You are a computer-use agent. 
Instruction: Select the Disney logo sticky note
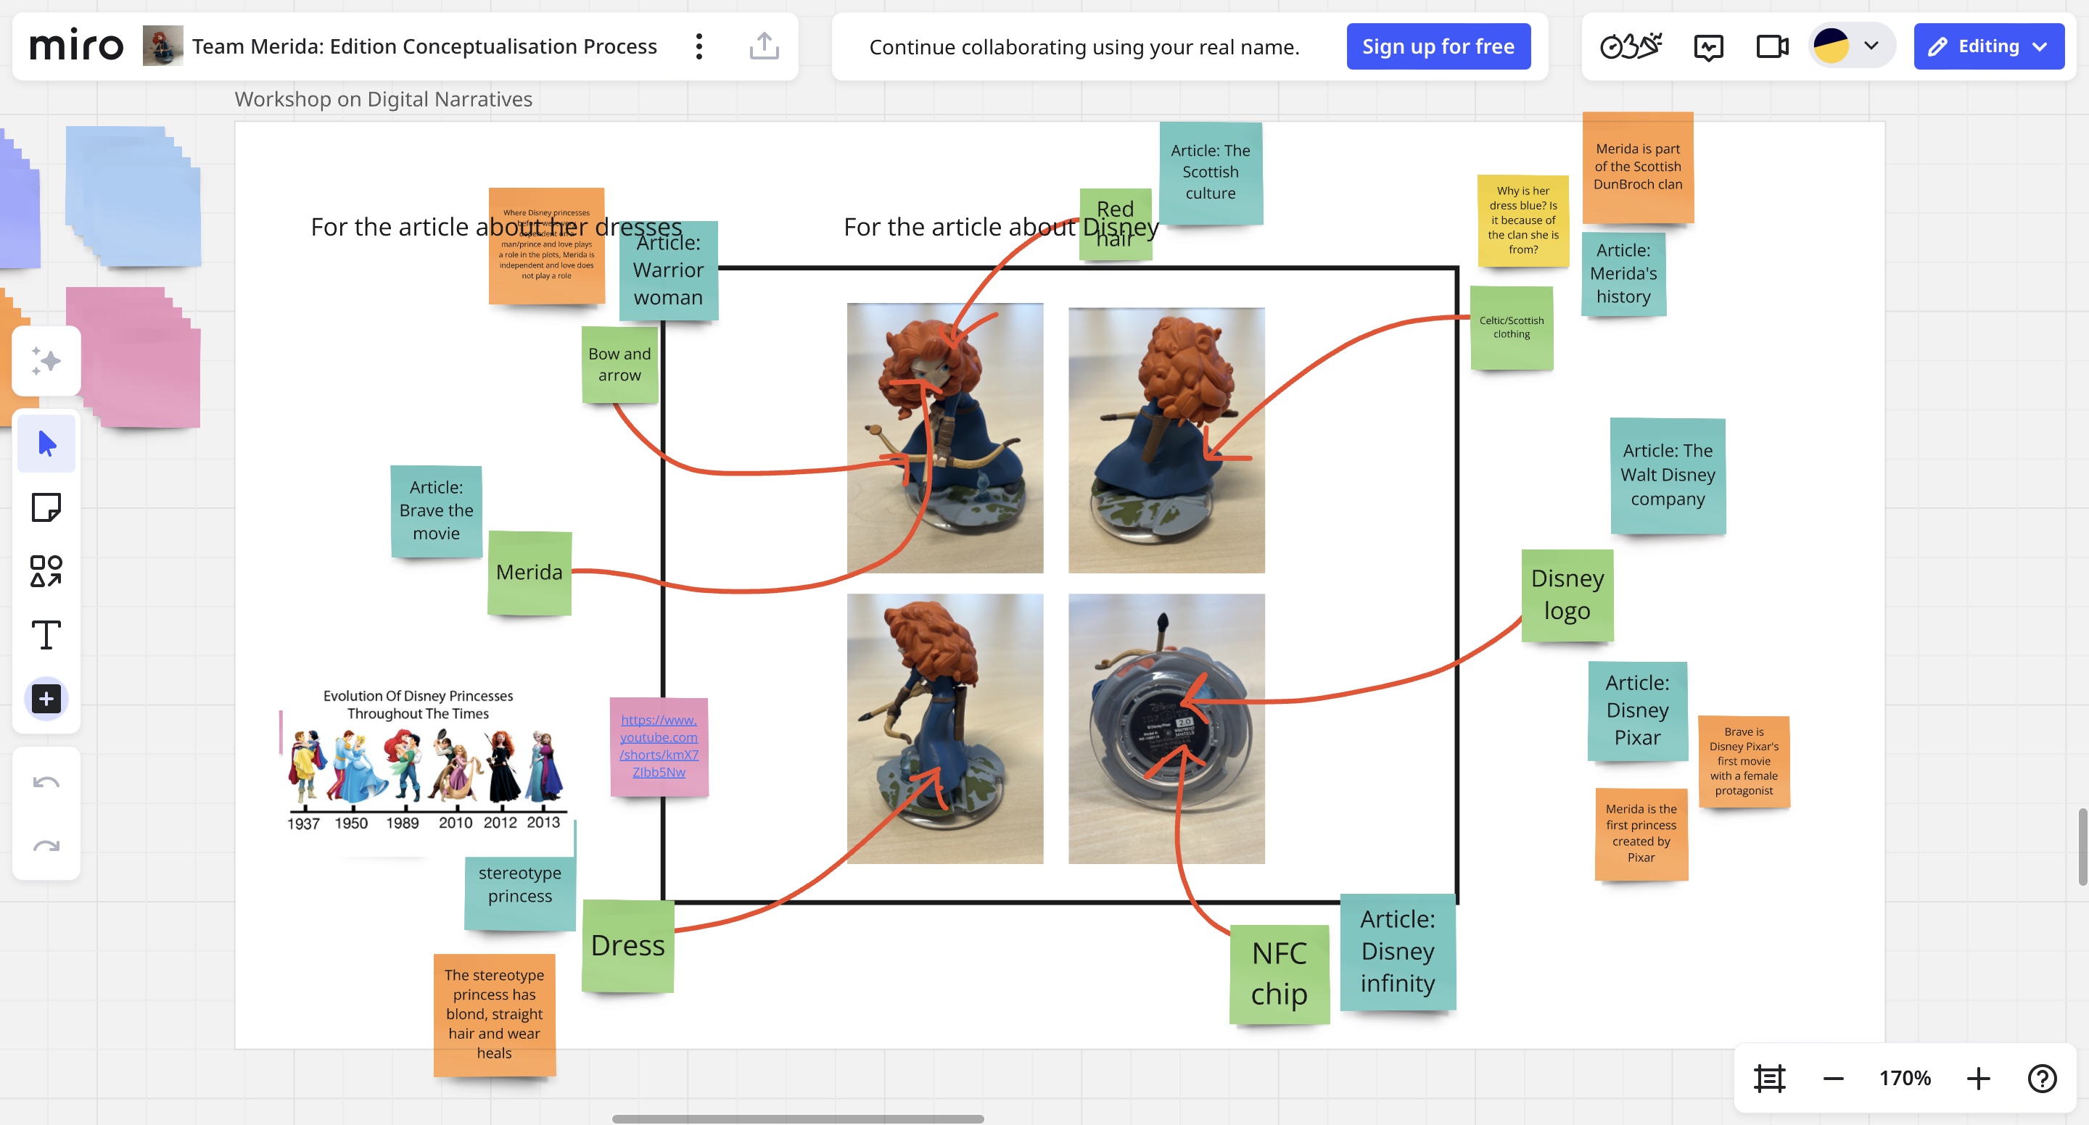(1567, 595)
